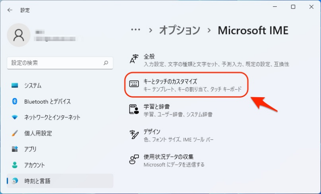Click the 時刻と言語 globe clock icon

tap(15, 181)
